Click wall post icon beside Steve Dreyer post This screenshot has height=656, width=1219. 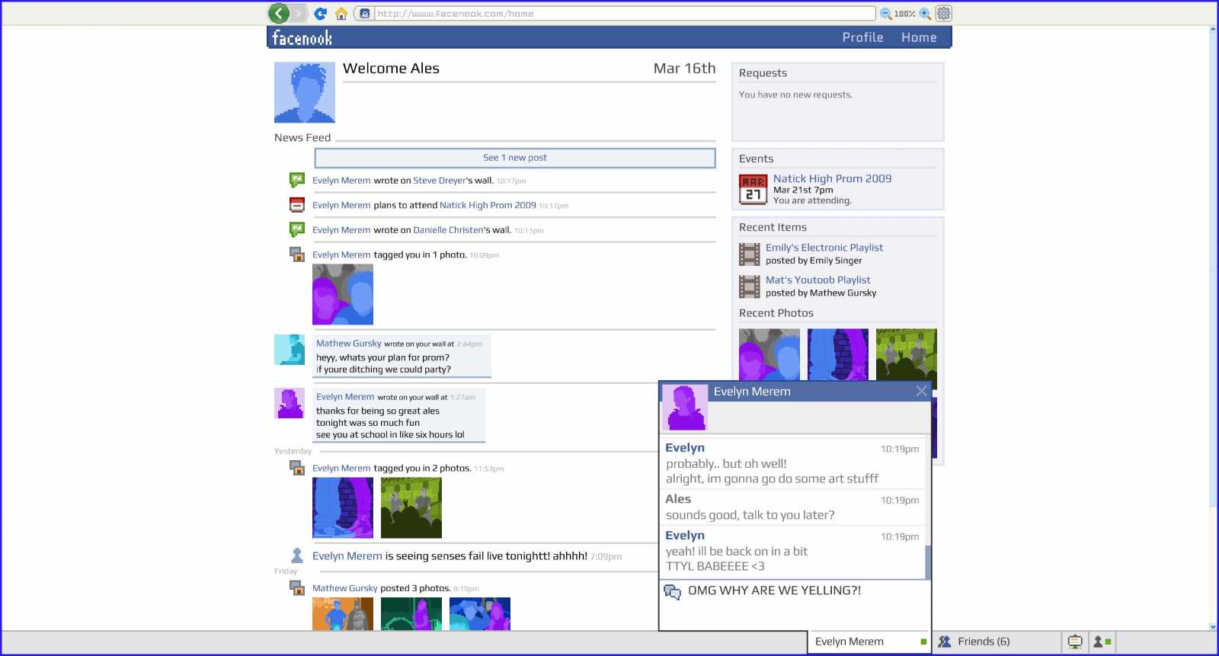coord(297,181)
